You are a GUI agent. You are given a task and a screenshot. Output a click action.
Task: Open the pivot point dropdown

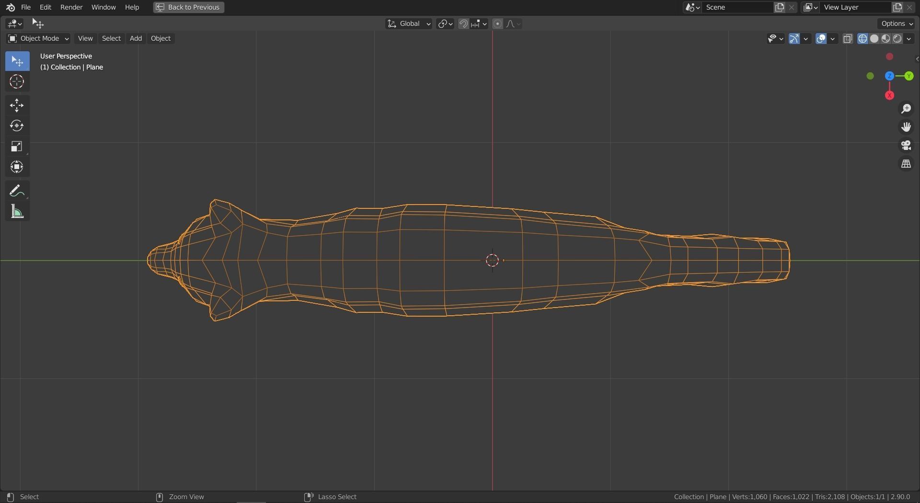click(x=445, y=24)
